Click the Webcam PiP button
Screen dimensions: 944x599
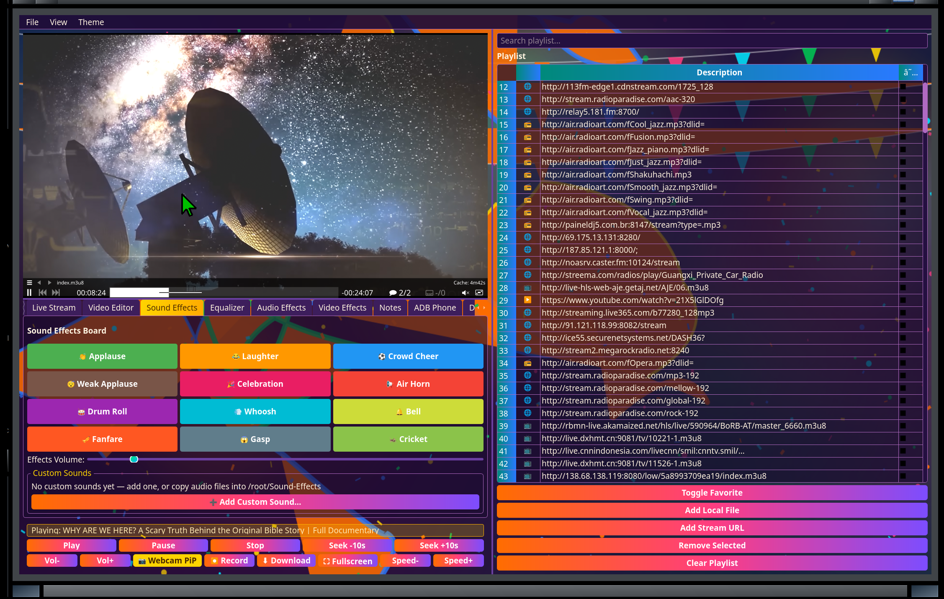coord(167,560)
